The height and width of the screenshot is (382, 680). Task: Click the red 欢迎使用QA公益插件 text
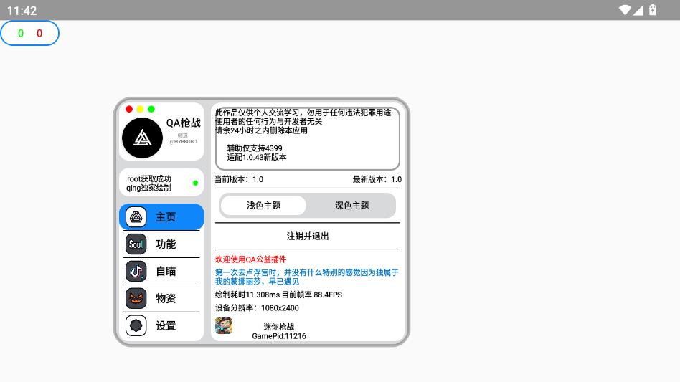coord(250,259)
